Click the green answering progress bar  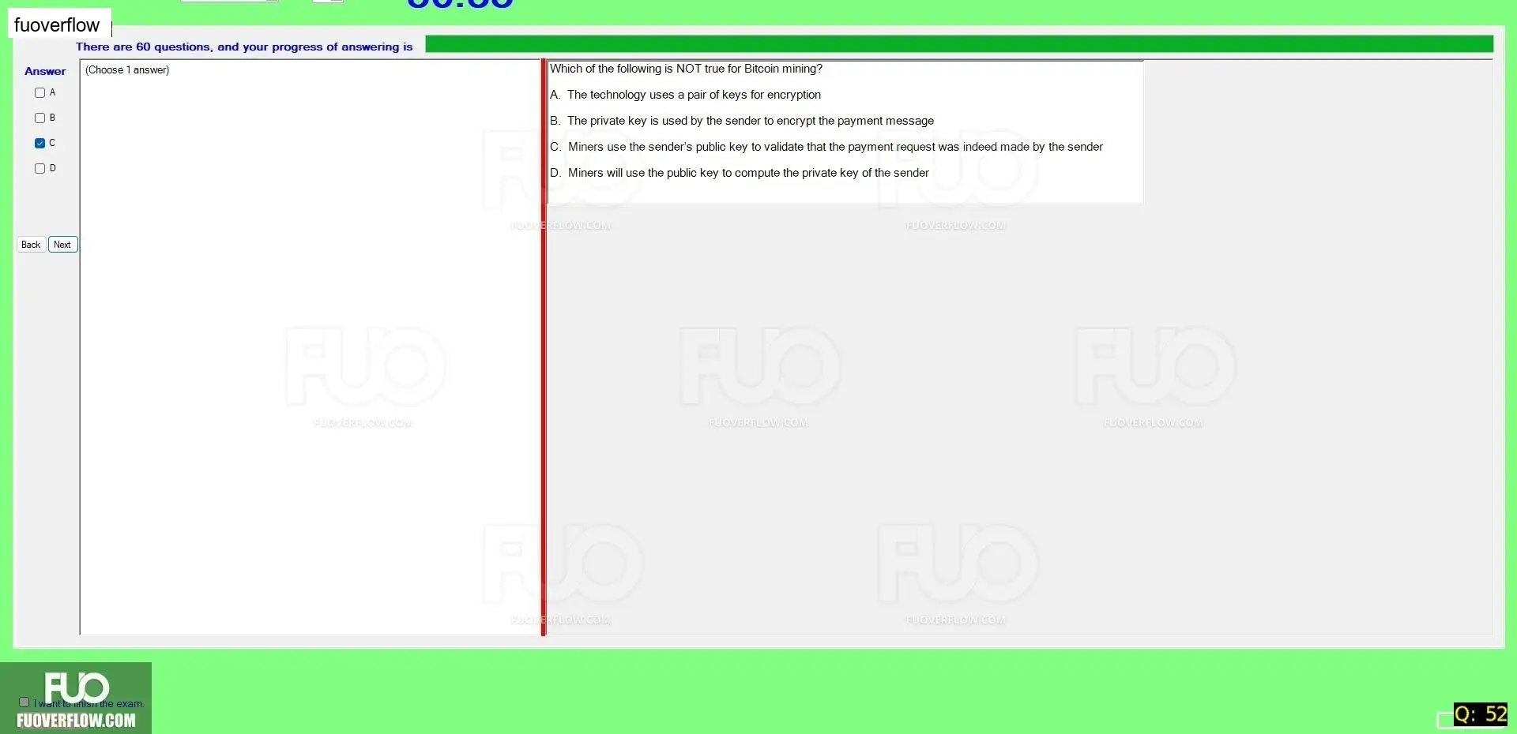[959, 44]
